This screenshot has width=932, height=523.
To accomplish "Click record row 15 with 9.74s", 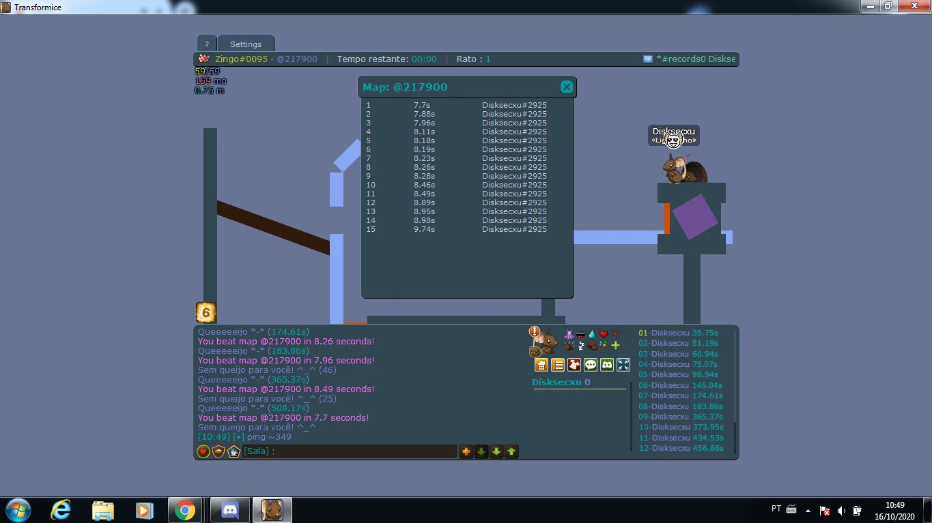I will click(x=456, y=229).
